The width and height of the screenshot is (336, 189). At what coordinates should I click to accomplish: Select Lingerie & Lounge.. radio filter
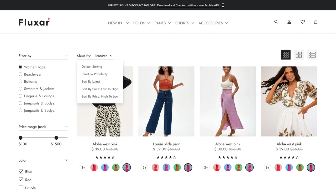pyautogui.click(x=20, y=96)
